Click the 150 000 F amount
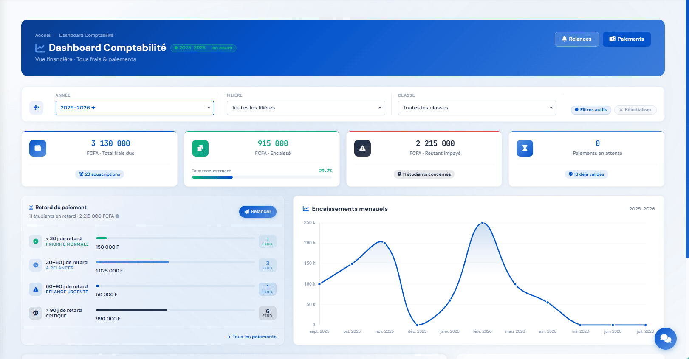The image size is (689, 359). [x=107, y=247]
